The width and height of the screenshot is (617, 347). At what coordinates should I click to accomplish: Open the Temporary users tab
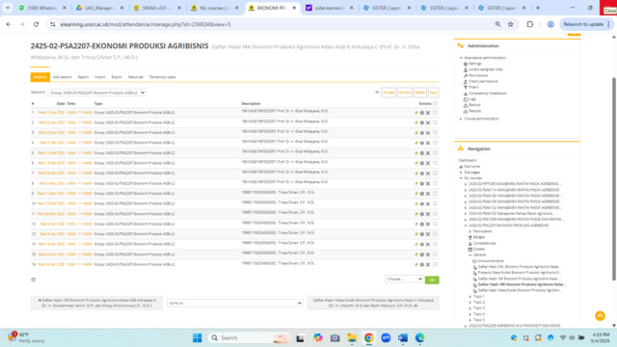pos(162,77)
